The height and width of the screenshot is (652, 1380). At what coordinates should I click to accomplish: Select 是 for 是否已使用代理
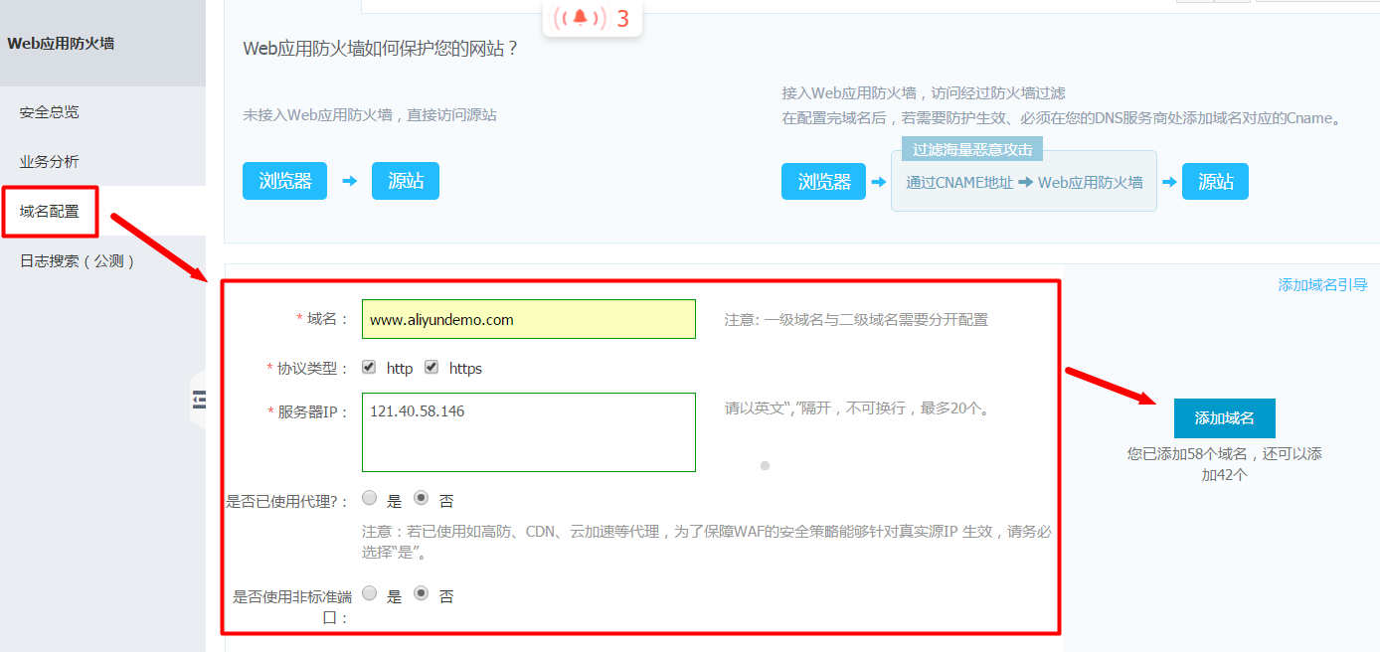pos(370,497)
